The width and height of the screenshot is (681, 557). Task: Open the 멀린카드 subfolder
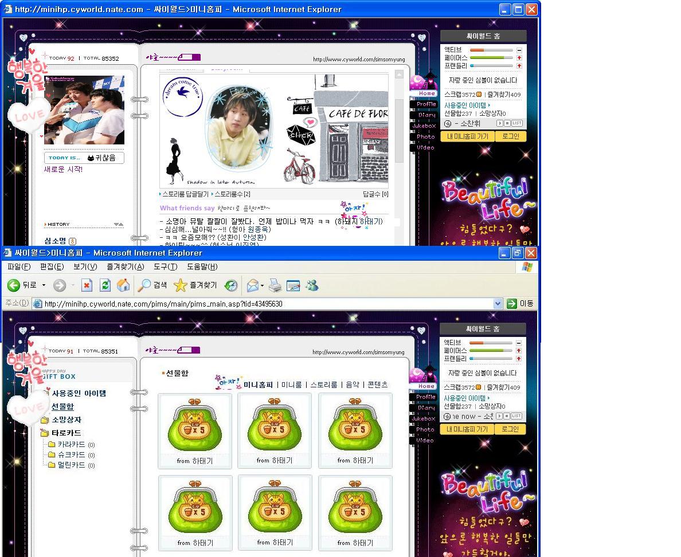click(x=71, y=465)
